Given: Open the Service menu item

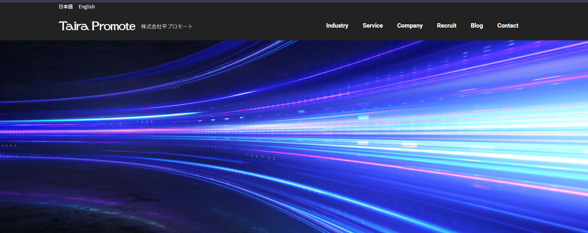Looking at the screenshot, I should (372, 26).
